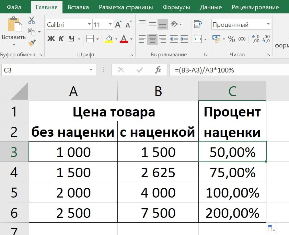Click the Insert Function fx button
Viewport: 289px width, 235px height.
158,70
